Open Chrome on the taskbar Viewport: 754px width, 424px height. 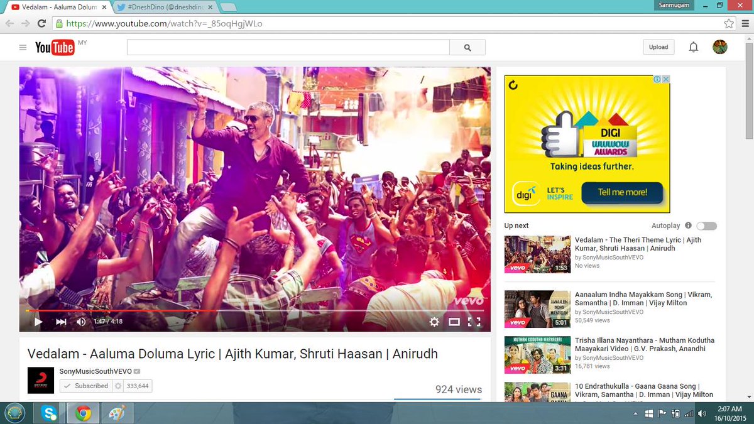[82, 413]
